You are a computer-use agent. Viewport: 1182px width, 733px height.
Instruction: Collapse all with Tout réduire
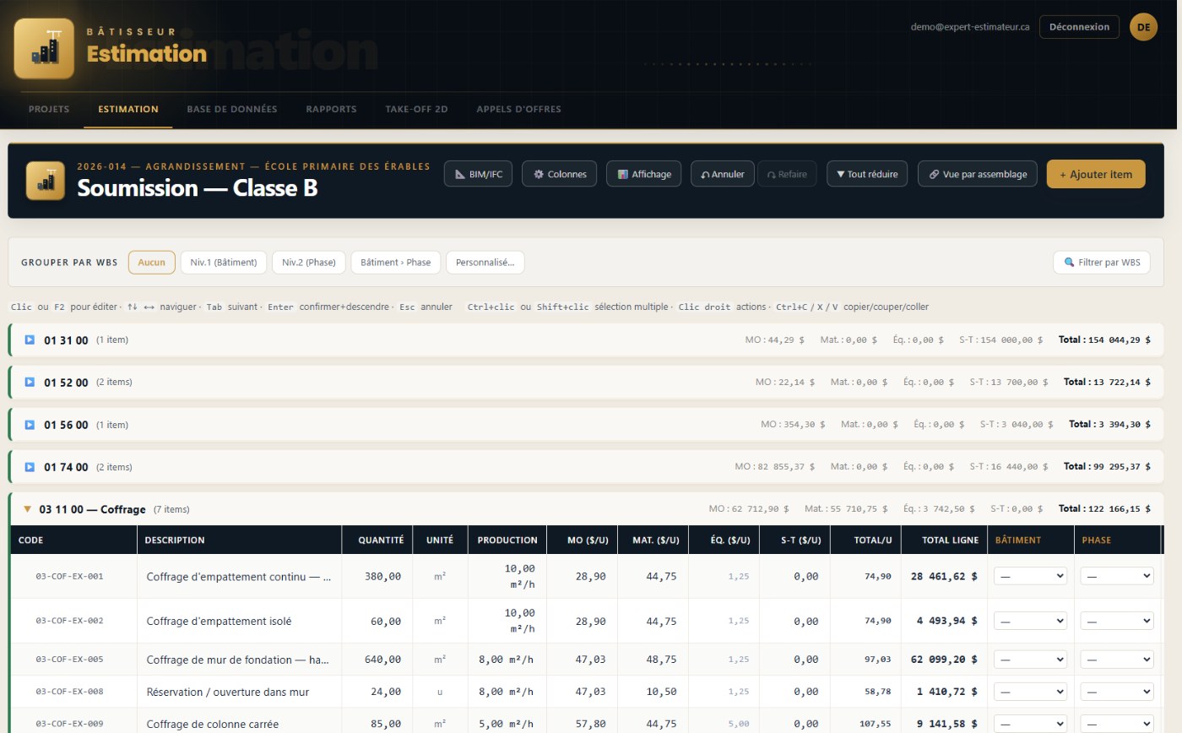click(x=867, y=174)
